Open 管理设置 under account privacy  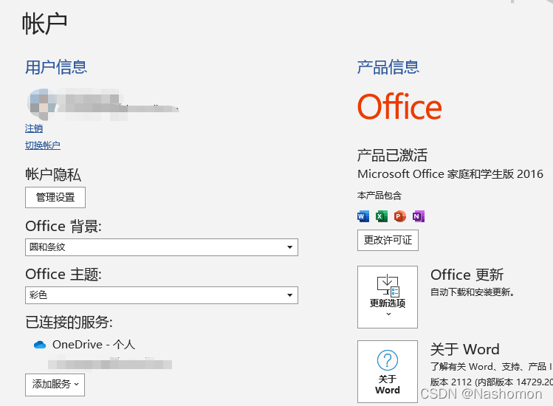[x=55, y=197]
